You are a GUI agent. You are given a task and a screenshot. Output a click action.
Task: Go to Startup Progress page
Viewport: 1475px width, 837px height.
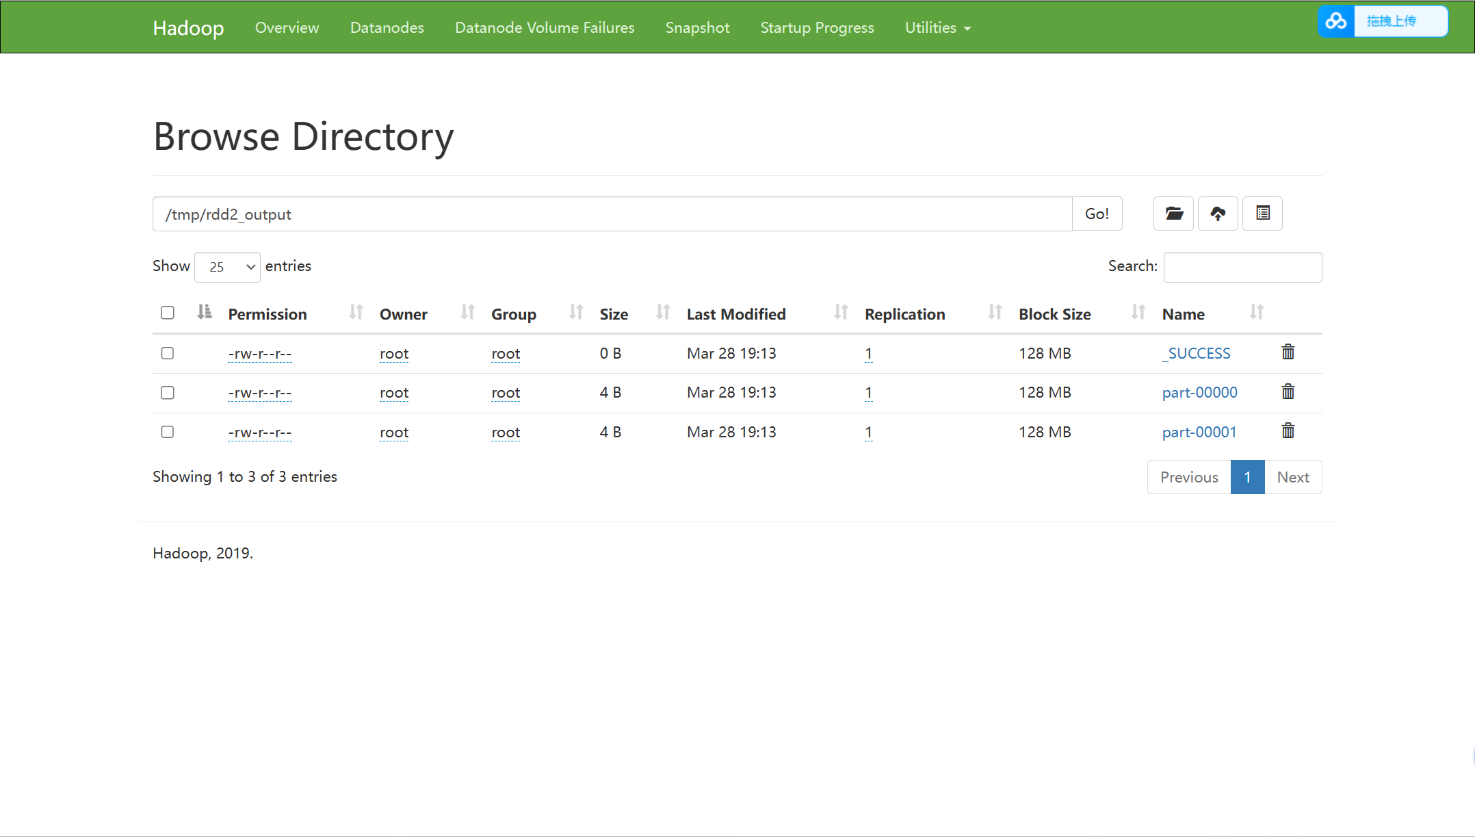[x=817, y=28]
